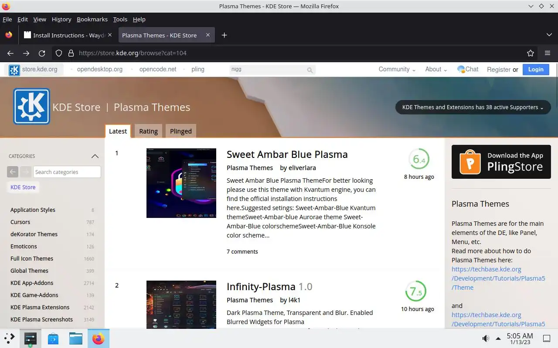This screenshot has width=558, height=348.
Task: Click the categories back arrow button
Action: pos(13,172)
